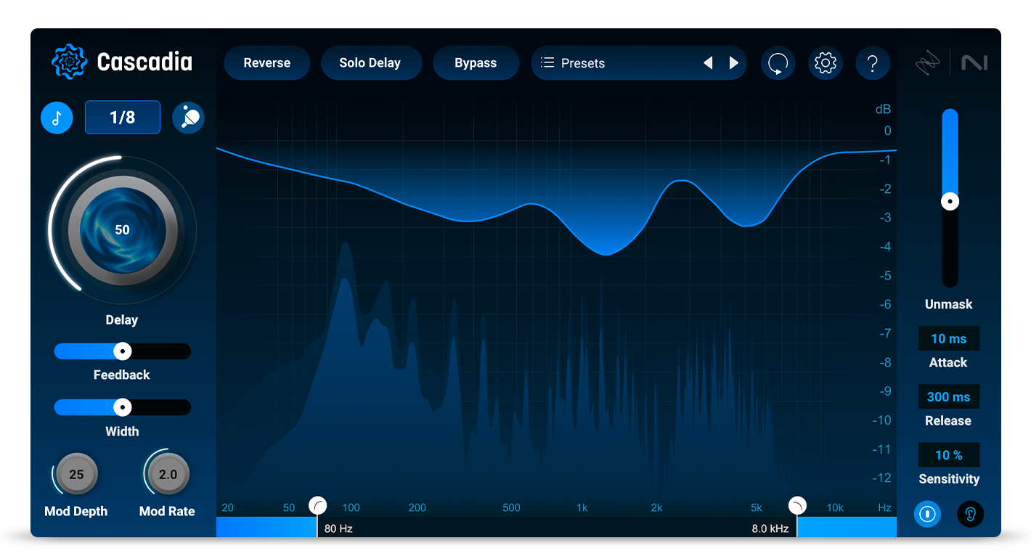Click the Width label text

pos(122,431)
